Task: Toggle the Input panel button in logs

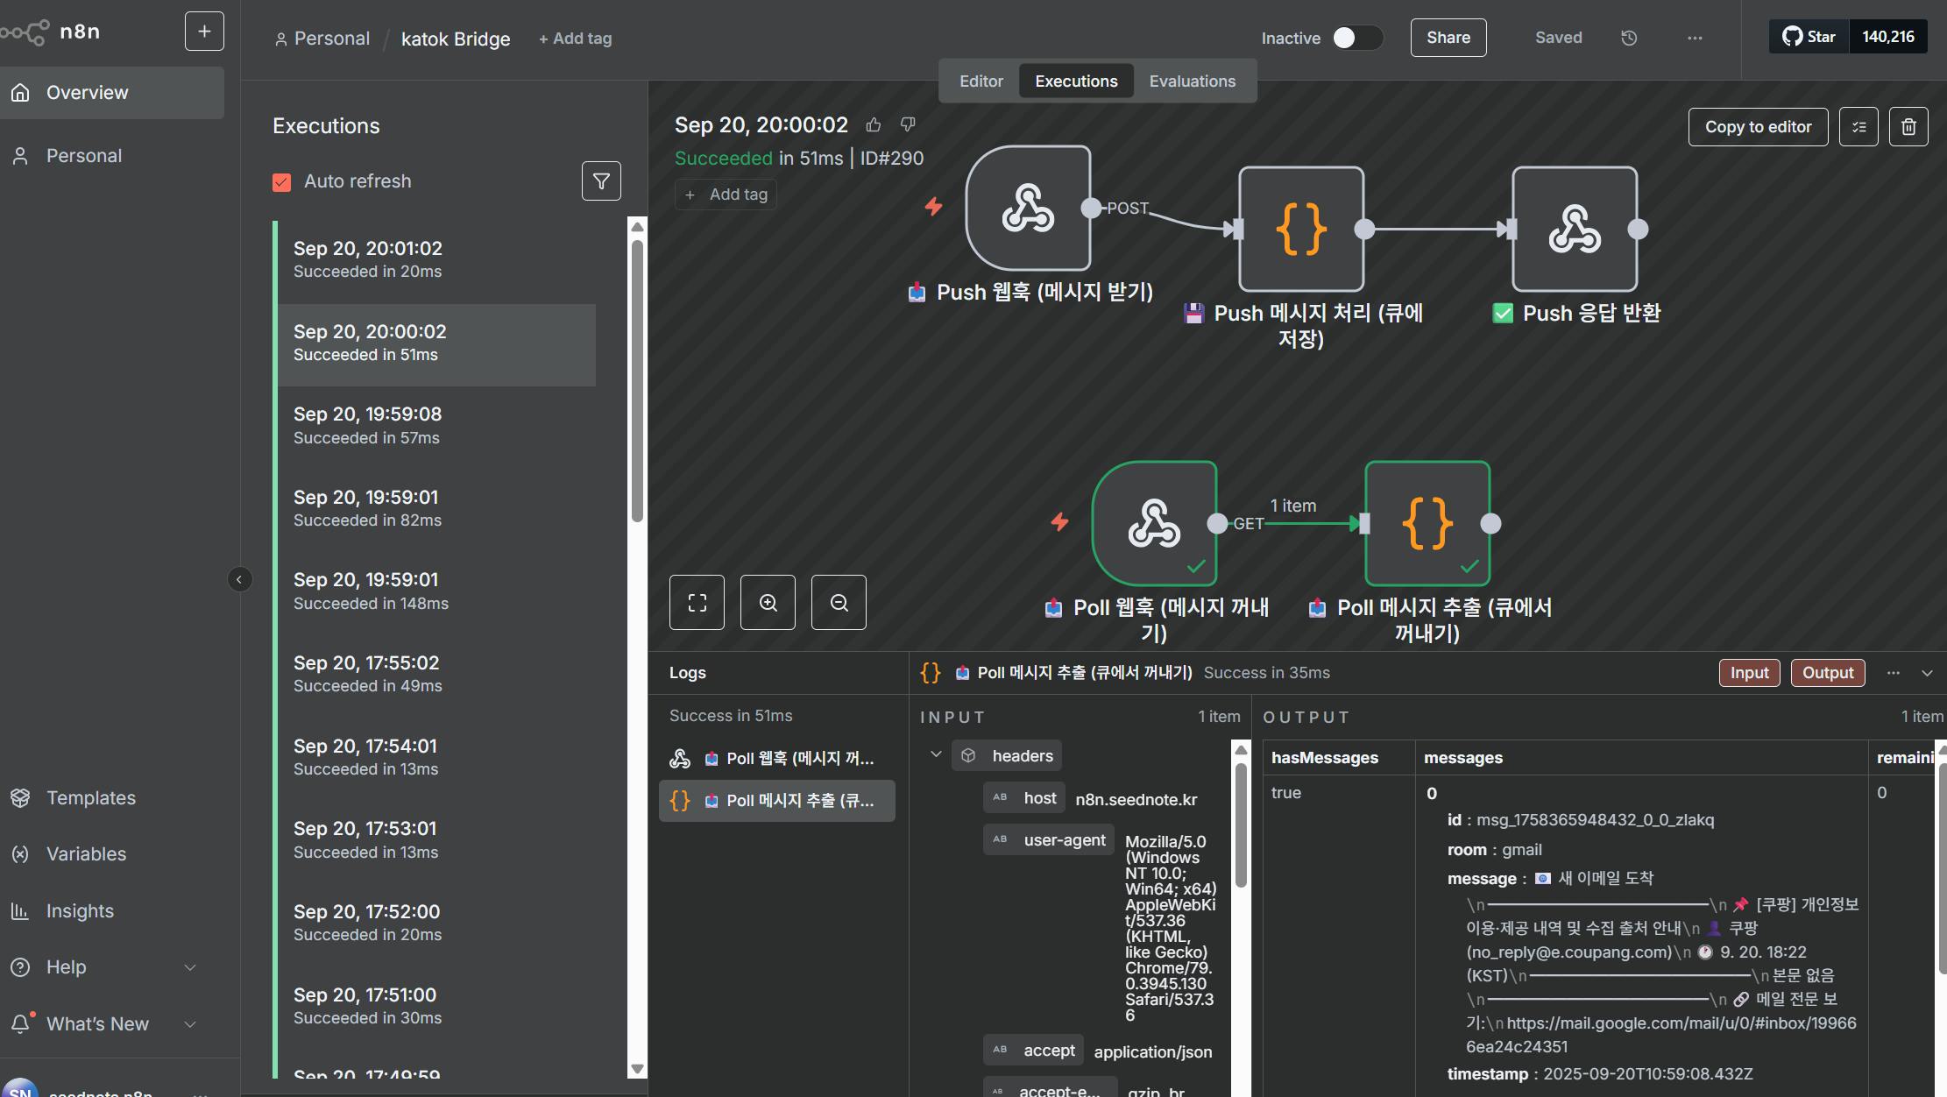Action: [1749, 673]
